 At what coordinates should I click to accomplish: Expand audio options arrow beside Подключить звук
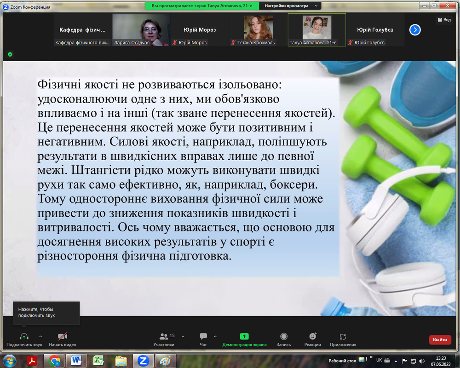coord(40,336)
